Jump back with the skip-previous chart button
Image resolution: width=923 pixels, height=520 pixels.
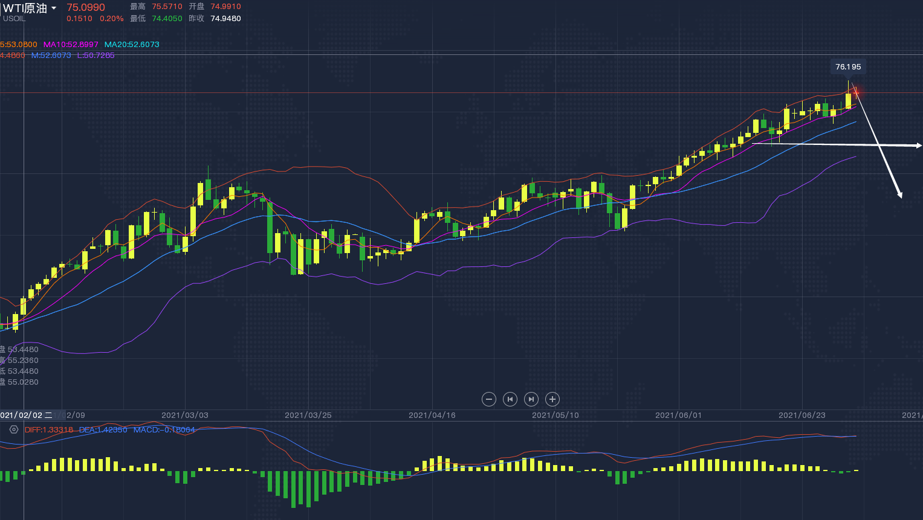tap(510, 399)
